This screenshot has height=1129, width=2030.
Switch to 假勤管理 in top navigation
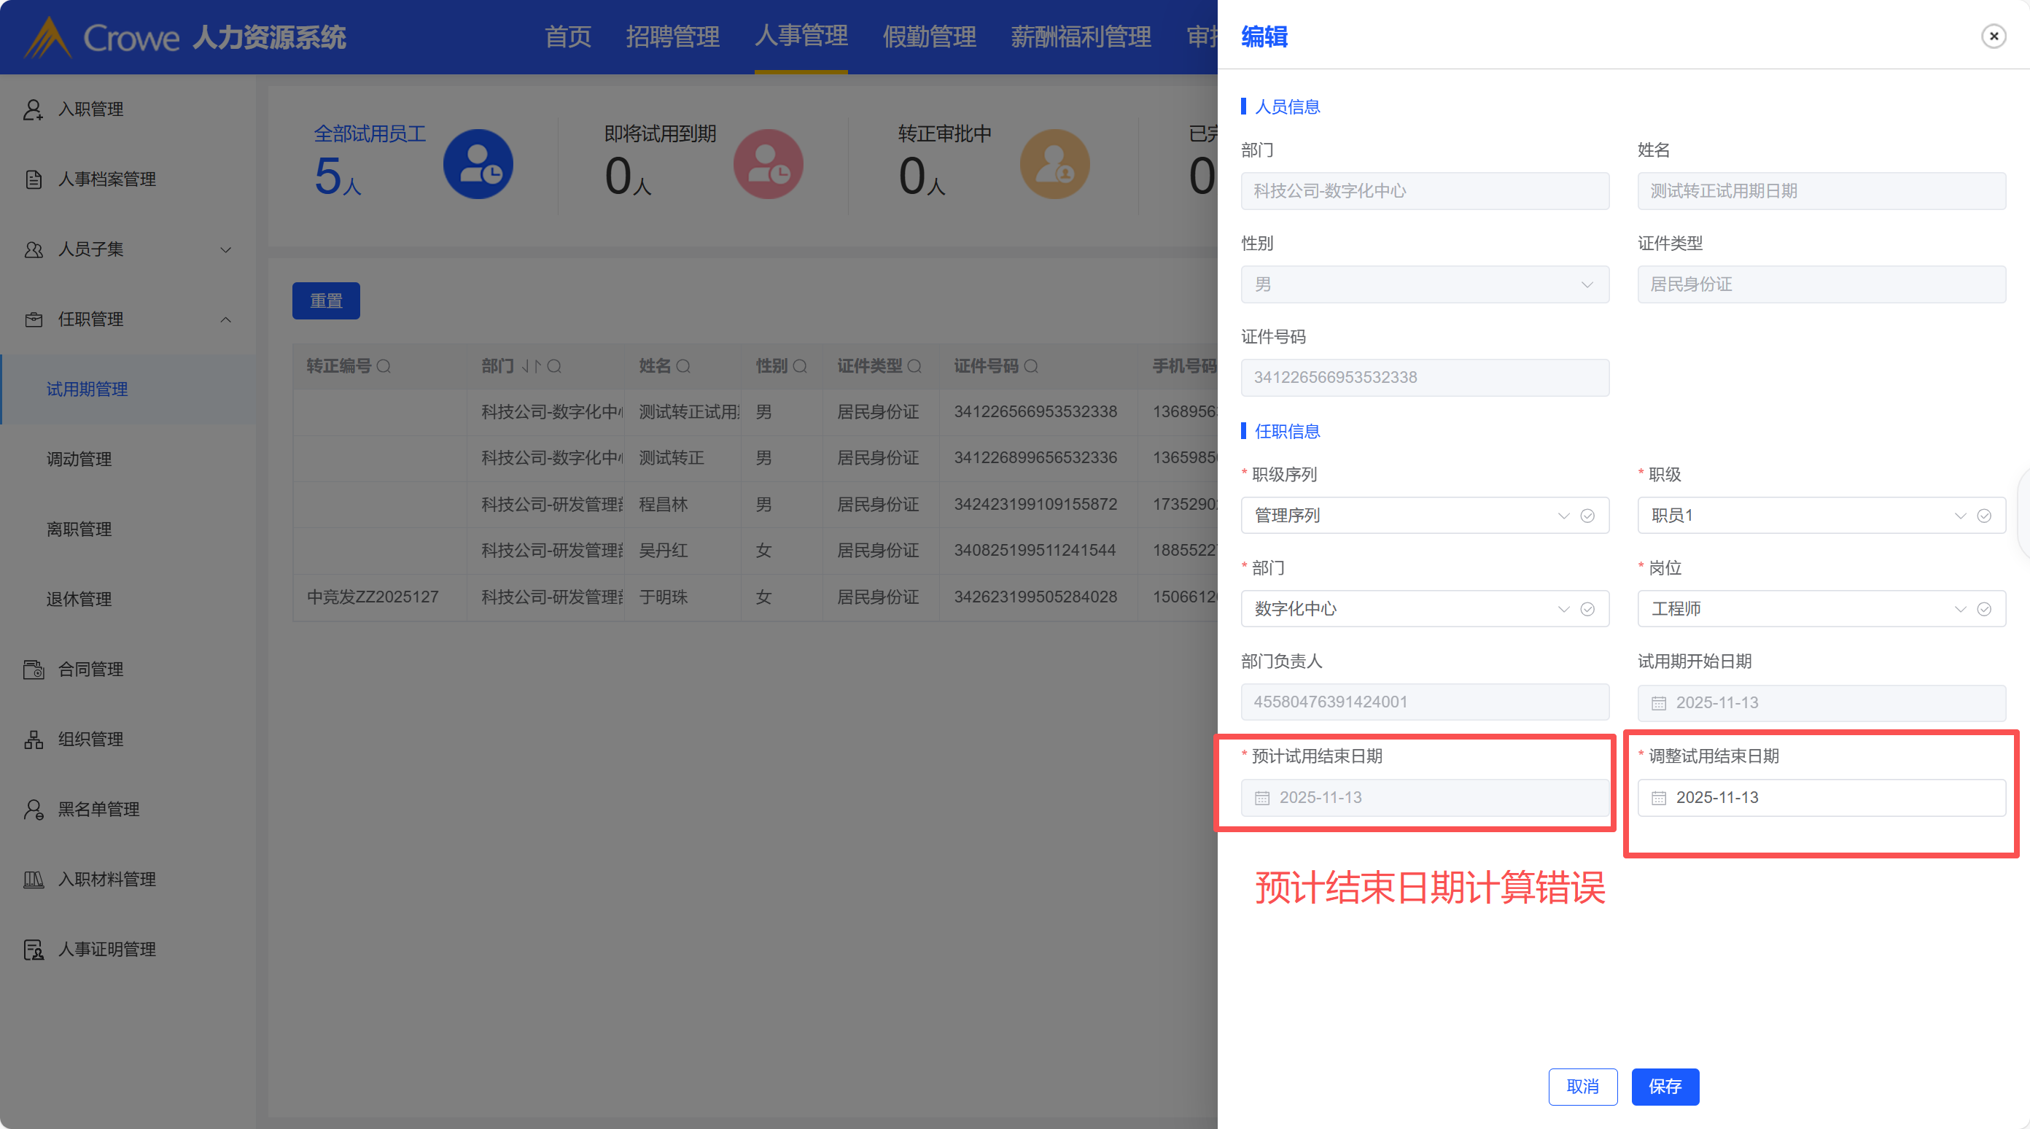pos(929,36)
